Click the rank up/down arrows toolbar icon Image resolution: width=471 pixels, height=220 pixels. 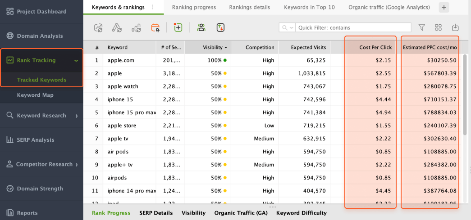tap(220, 27)
